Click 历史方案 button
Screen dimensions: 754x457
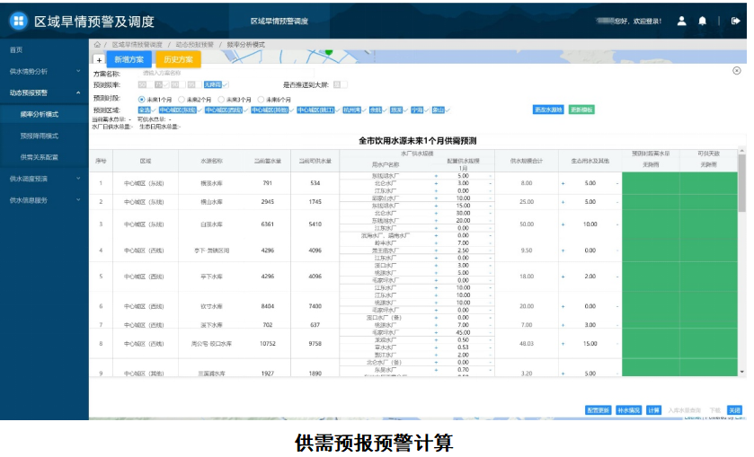(179, 59)
